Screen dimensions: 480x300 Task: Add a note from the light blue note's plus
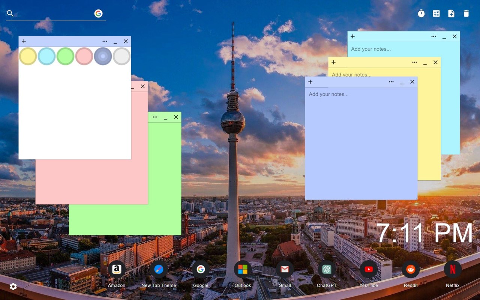pos(353,36)
